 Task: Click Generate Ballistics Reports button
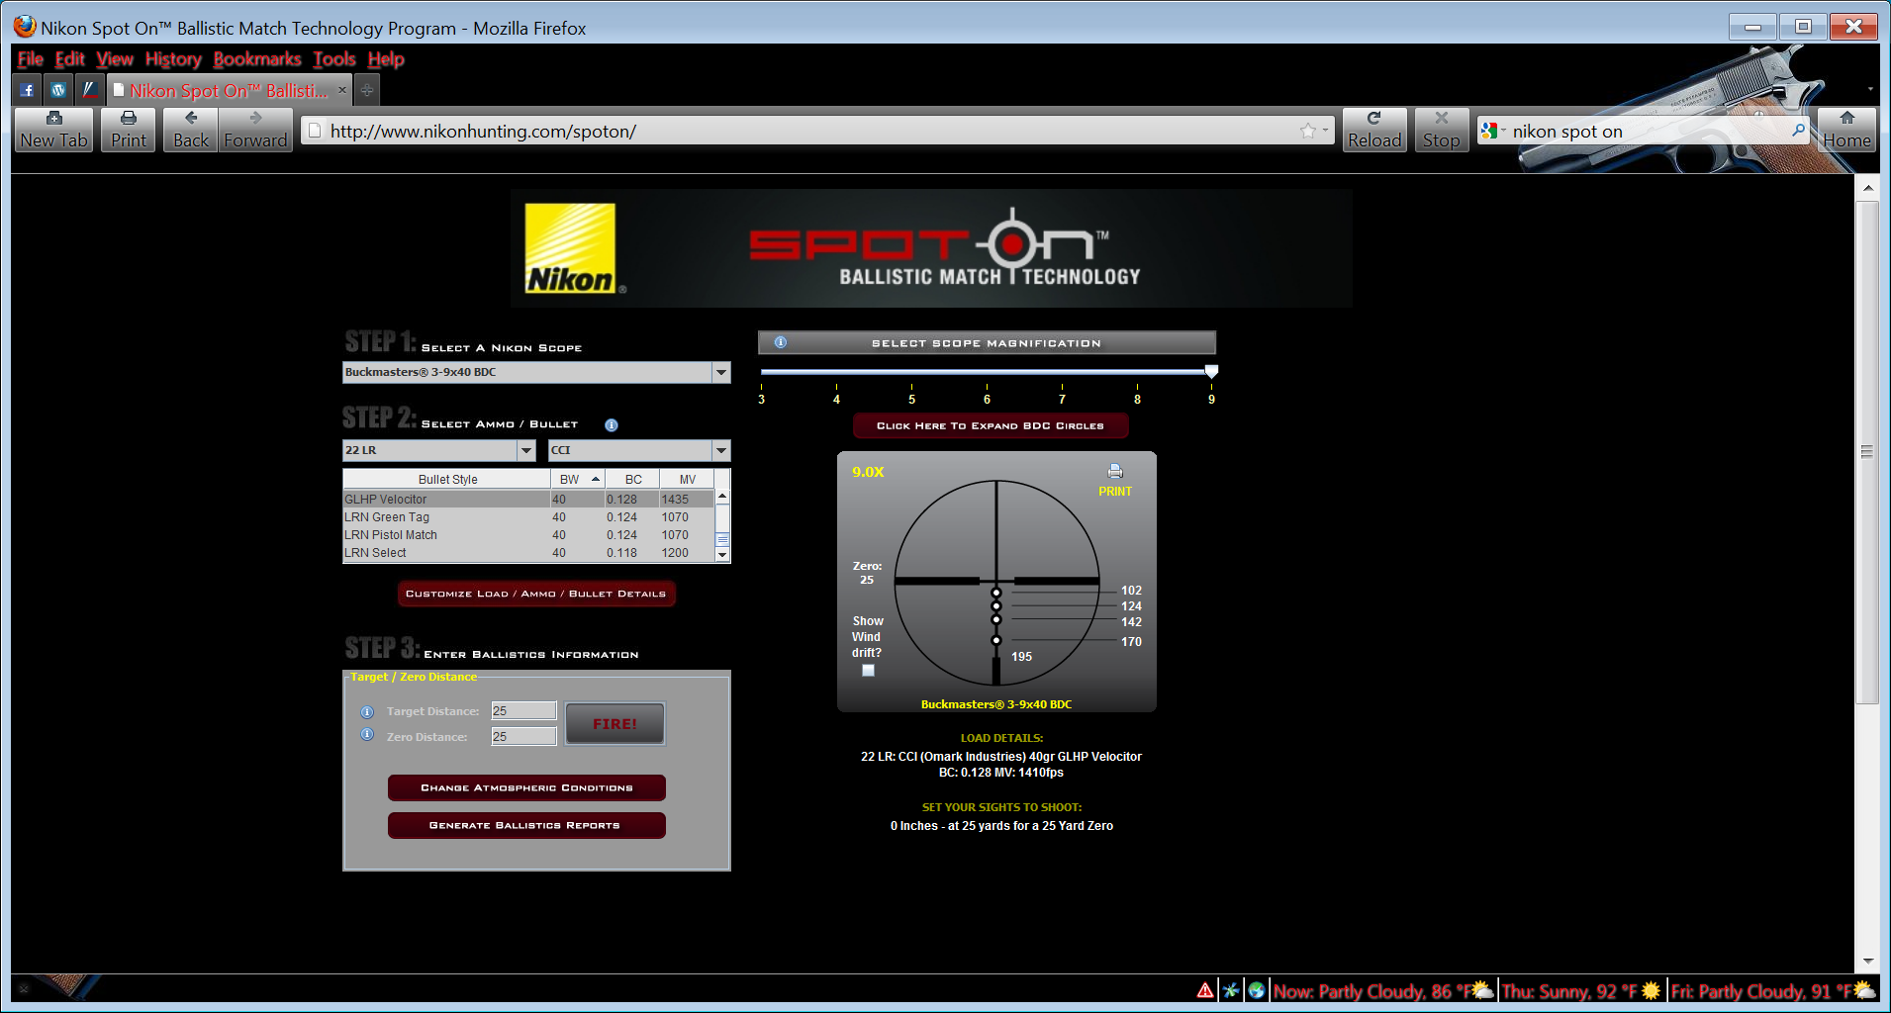(x=526, y=825)
